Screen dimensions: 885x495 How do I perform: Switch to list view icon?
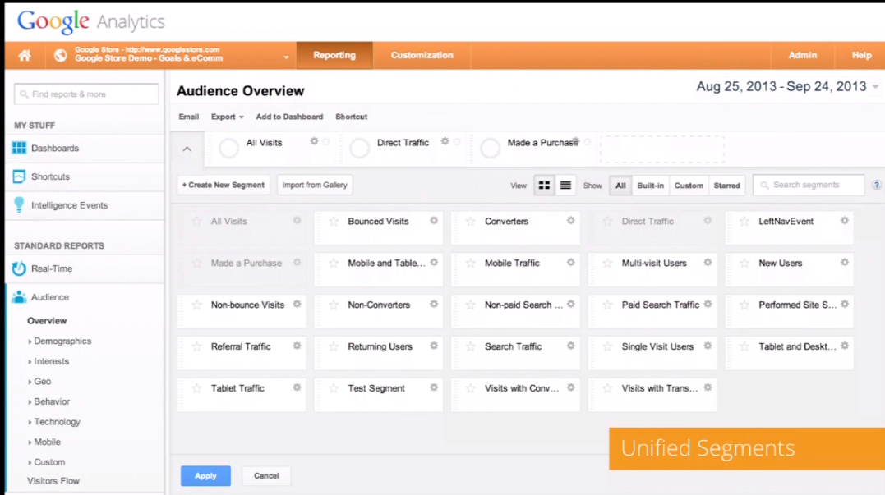tap(565, 186)
